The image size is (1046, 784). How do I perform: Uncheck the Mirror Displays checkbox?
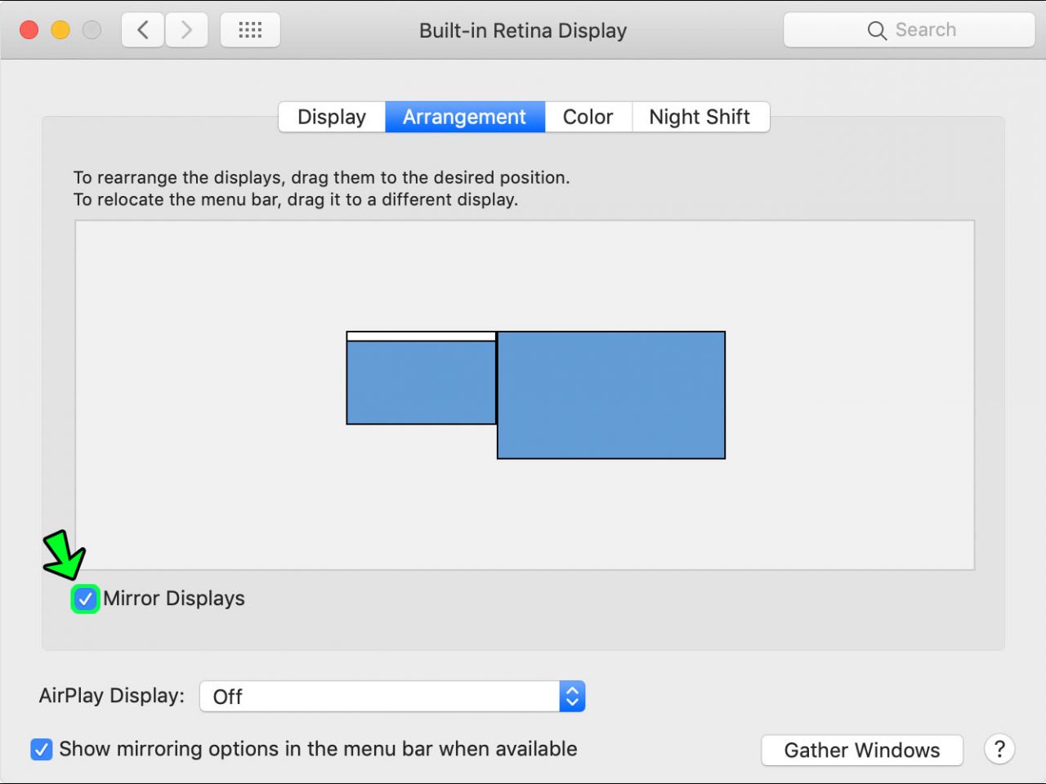[x=85, y=599]
